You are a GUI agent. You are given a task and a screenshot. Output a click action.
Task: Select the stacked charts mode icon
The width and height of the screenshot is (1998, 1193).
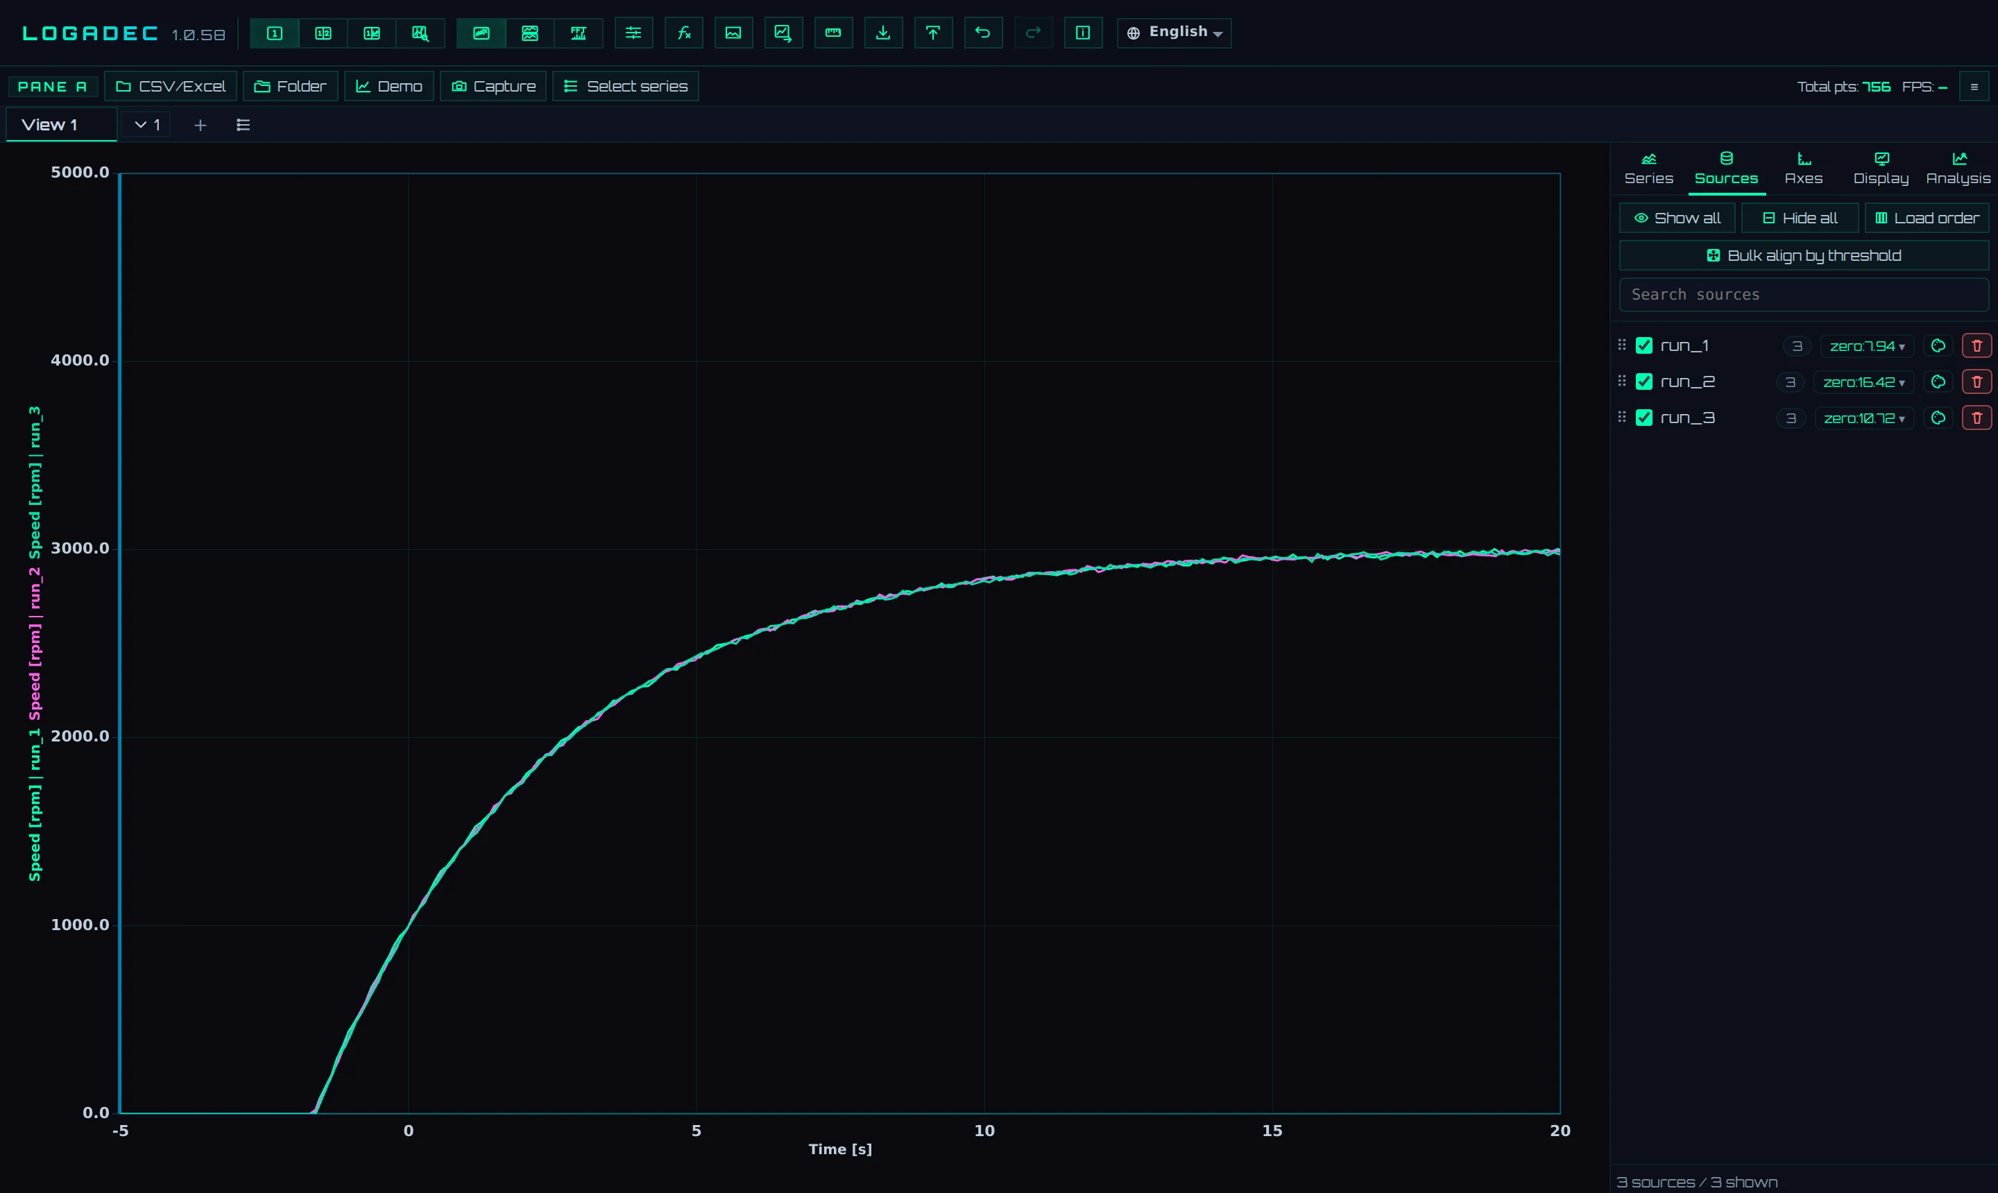pos(530,33)
